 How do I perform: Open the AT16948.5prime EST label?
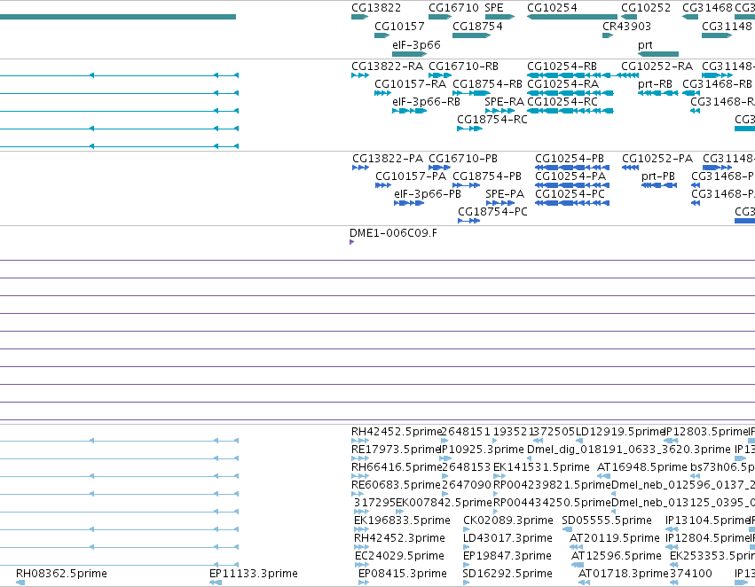pyautogui.click(x=642, y=467)
